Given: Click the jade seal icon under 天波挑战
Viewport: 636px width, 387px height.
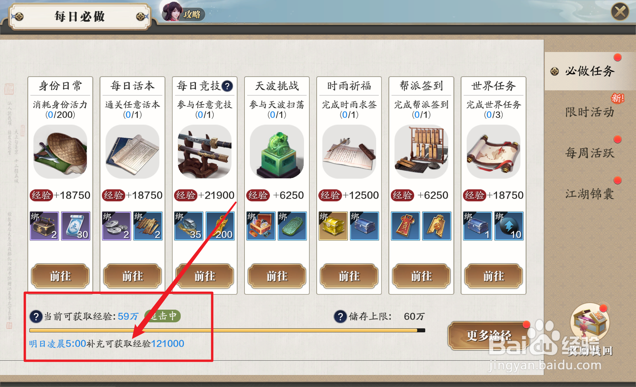Looking at the screenshot, I should pyautogui.click(x=277, y=151).
